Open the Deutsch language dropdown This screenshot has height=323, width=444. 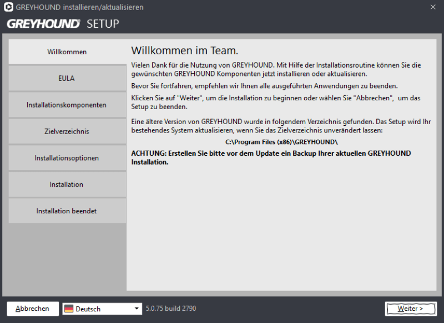pos(102,309)
